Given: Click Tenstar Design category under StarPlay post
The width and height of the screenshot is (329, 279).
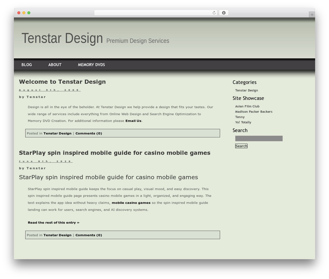Looking at the screenshot, I should [x=57, y=235].
